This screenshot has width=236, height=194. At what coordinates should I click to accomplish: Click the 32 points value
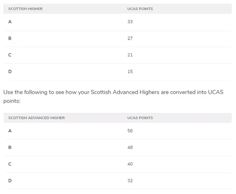click(x=130, y=181)
